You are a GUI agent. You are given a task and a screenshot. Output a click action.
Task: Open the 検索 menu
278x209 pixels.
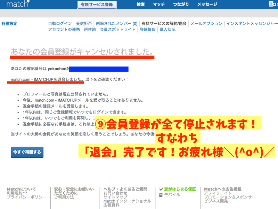(141, 4)
